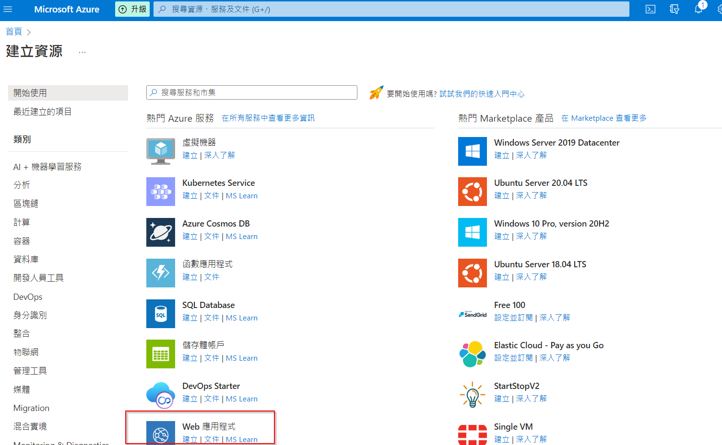Open 在 Marketplace 查看更多 link
Viewport: 722px width, 445px height.
[x=604, y=118]
